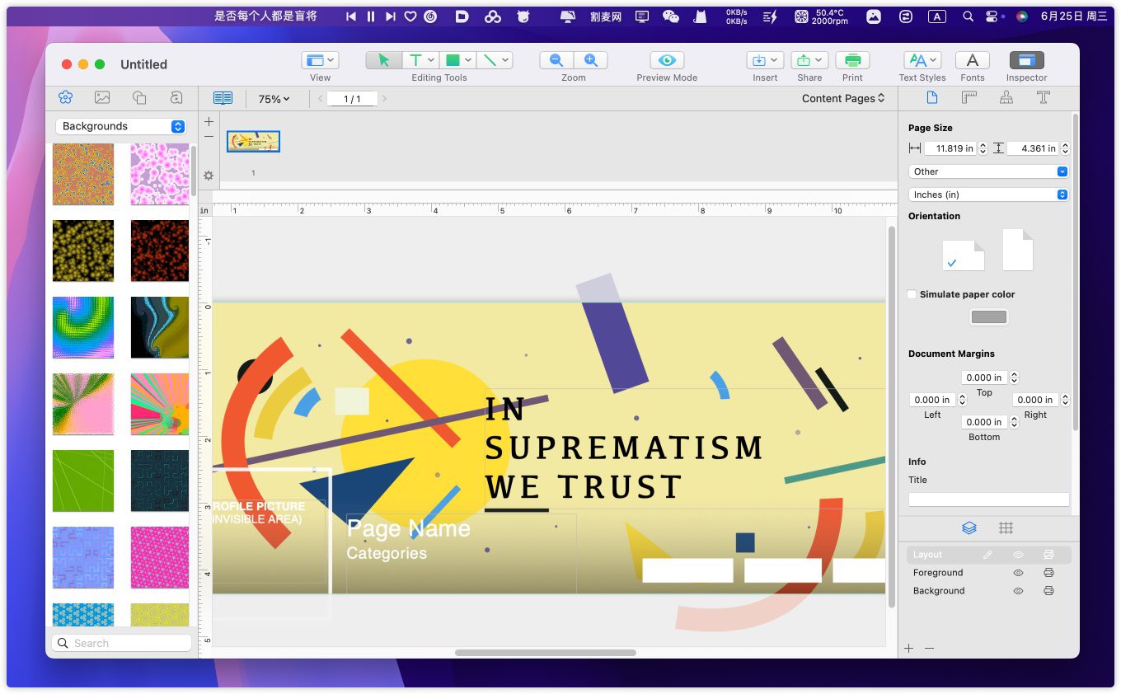The width and height of the screenshot is (1121, 694).
Task: Open the Backgrounds category dropdown
Action: (121, 126)
